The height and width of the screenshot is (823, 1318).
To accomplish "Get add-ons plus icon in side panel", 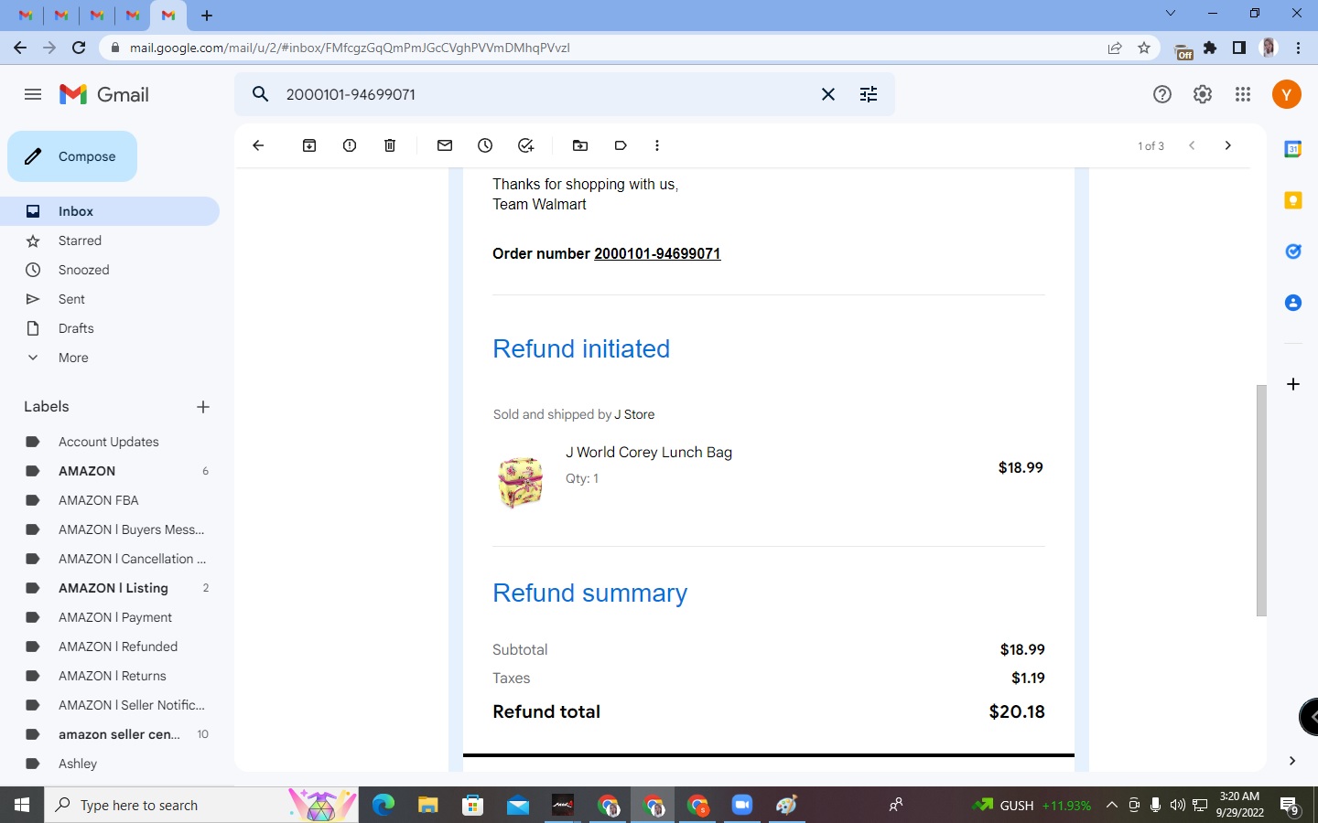I will pos(1293,384).
